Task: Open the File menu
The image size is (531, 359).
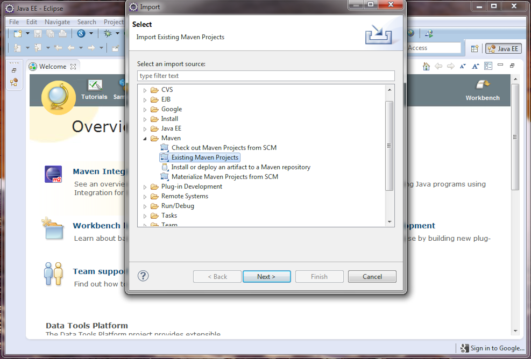Action: point(14,22)
